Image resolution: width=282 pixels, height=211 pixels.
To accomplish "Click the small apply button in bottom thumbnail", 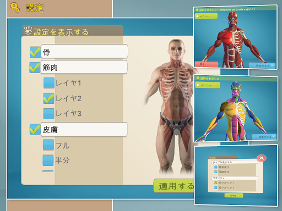I will (x=234, y=196).
